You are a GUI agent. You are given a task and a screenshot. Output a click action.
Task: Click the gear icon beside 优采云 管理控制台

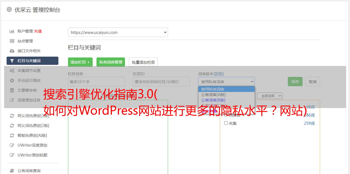pos(9,10)
